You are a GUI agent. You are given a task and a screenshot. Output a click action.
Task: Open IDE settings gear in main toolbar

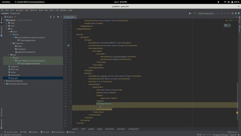[x=236, y=14]
